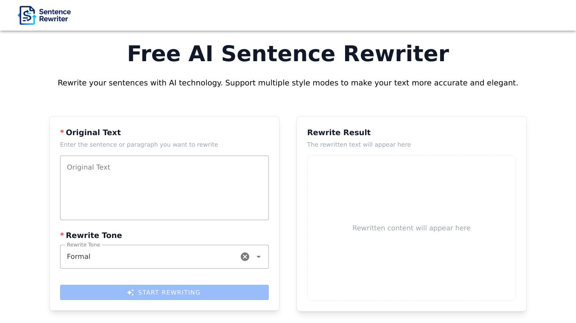
Task: Click the Sentence Rewriter logo icon
Action: point(27,15)
